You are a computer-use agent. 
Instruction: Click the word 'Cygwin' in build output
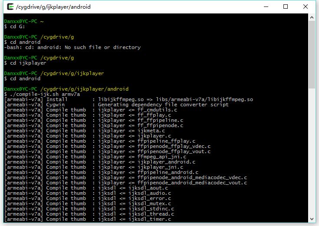(x=56, y=105)
